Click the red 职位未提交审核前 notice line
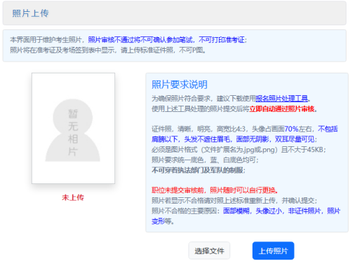Screen dimensions: 350x268 (x=215, y=190)
